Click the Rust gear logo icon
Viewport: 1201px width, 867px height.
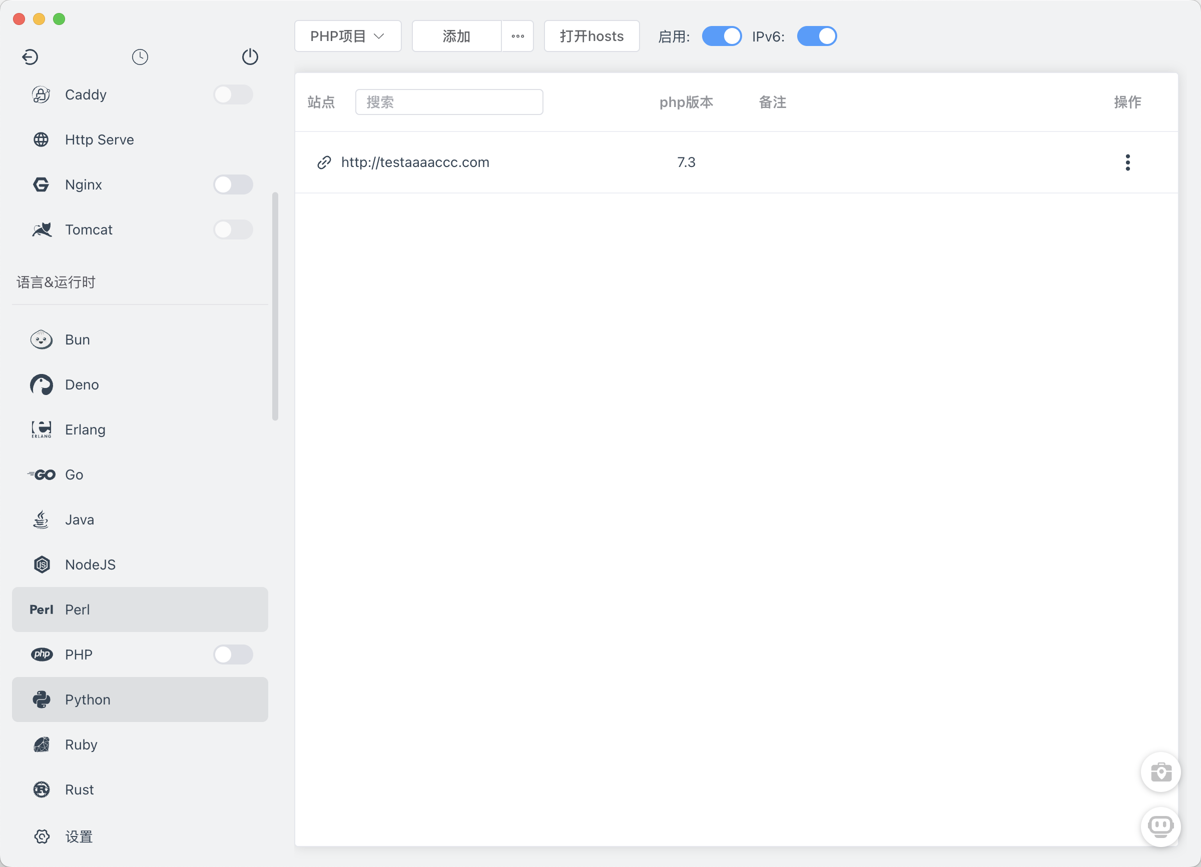(42, 789)
